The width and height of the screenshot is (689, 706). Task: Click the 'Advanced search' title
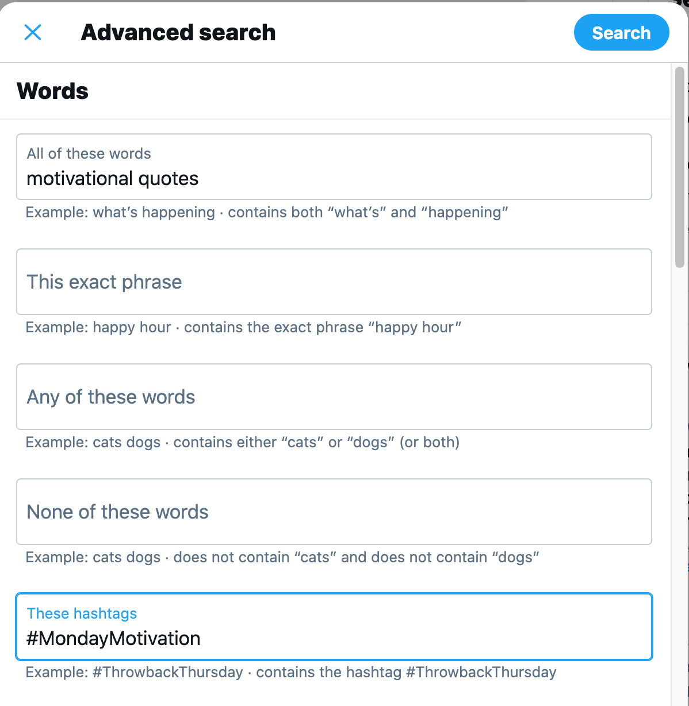click(178, 33)
